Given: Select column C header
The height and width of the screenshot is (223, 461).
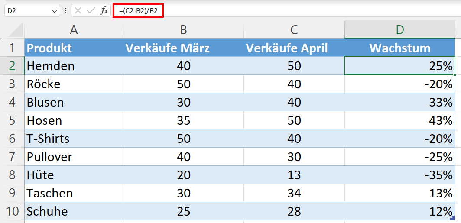Looking at the screenshot, I should tap(294, 29).
